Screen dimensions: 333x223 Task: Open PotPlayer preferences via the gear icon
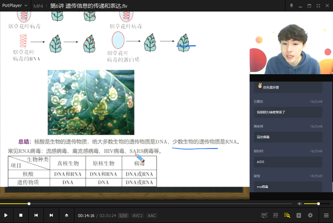(x=310, y=215)
